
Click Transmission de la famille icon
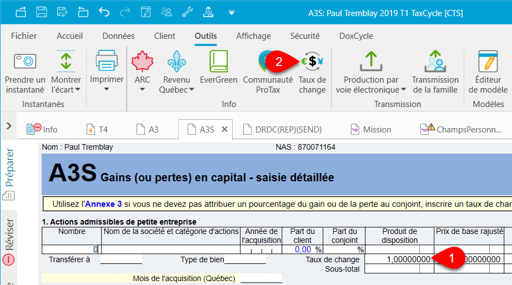click(435, 61)
